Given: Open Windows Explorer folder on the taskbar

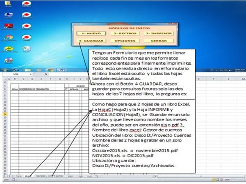Looking at the screenshot, I should [27, 70].
